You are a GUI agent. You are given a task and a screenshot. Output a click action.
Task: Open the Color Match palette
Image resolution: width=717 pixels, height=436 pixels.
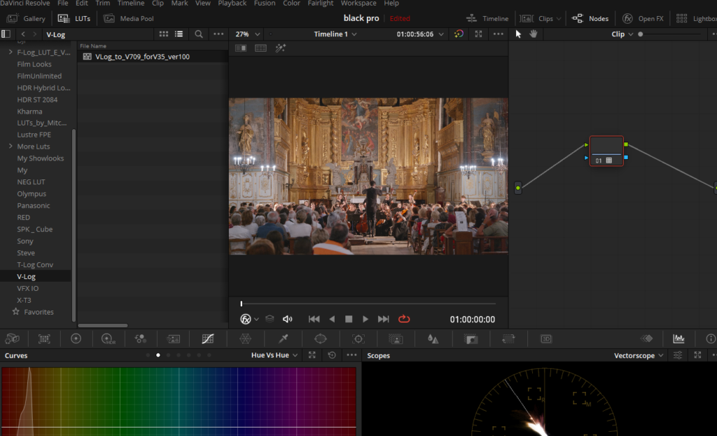[x=44, y=339]
